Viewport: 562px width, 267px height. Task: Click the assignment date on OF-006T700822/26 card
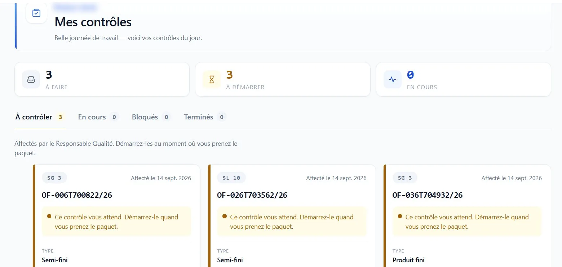click(161, 178)
